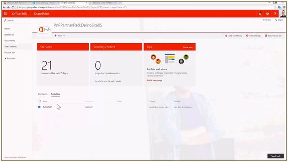This screenshot has height=162, width=288.
Task: Open the SubSite01 subsite
Action: tap(48, 107)
